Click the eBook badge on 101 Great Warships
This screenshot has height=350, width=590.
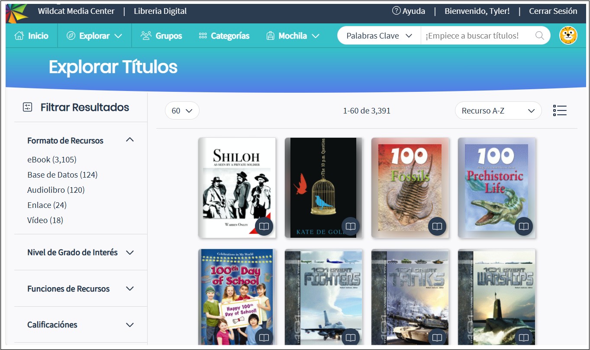click(x=524, y=337)
